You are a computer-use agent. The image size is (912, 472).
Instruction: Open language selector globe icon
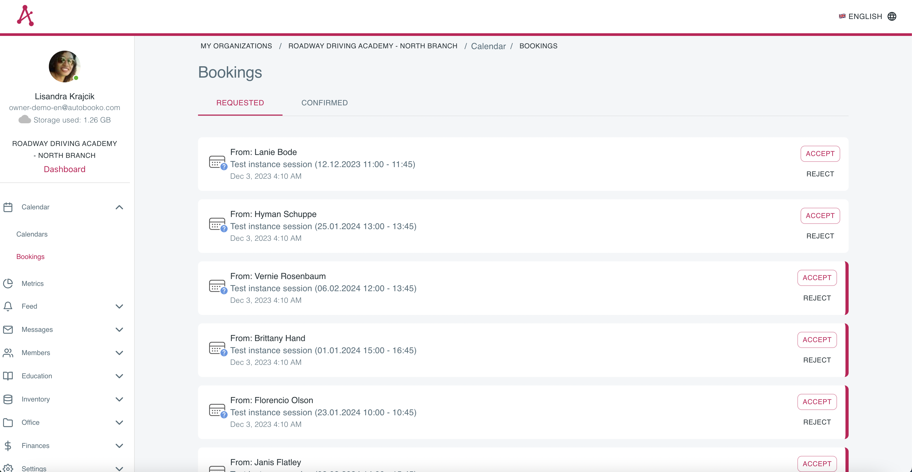click(x=891, y=16)
